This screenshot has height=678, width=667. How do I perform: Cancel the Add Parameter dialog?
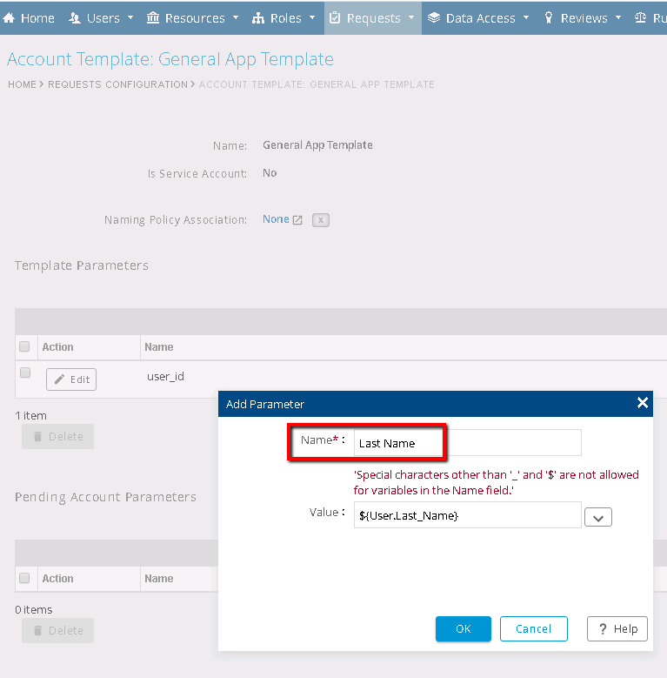pyautogui.click(x=533, y=628)
